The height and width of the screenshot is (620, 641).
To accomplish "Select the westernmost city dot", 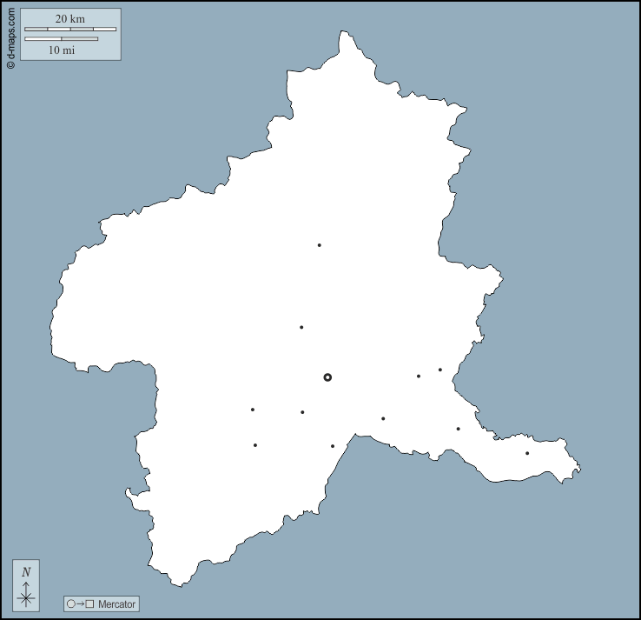I will click(253, 410).
